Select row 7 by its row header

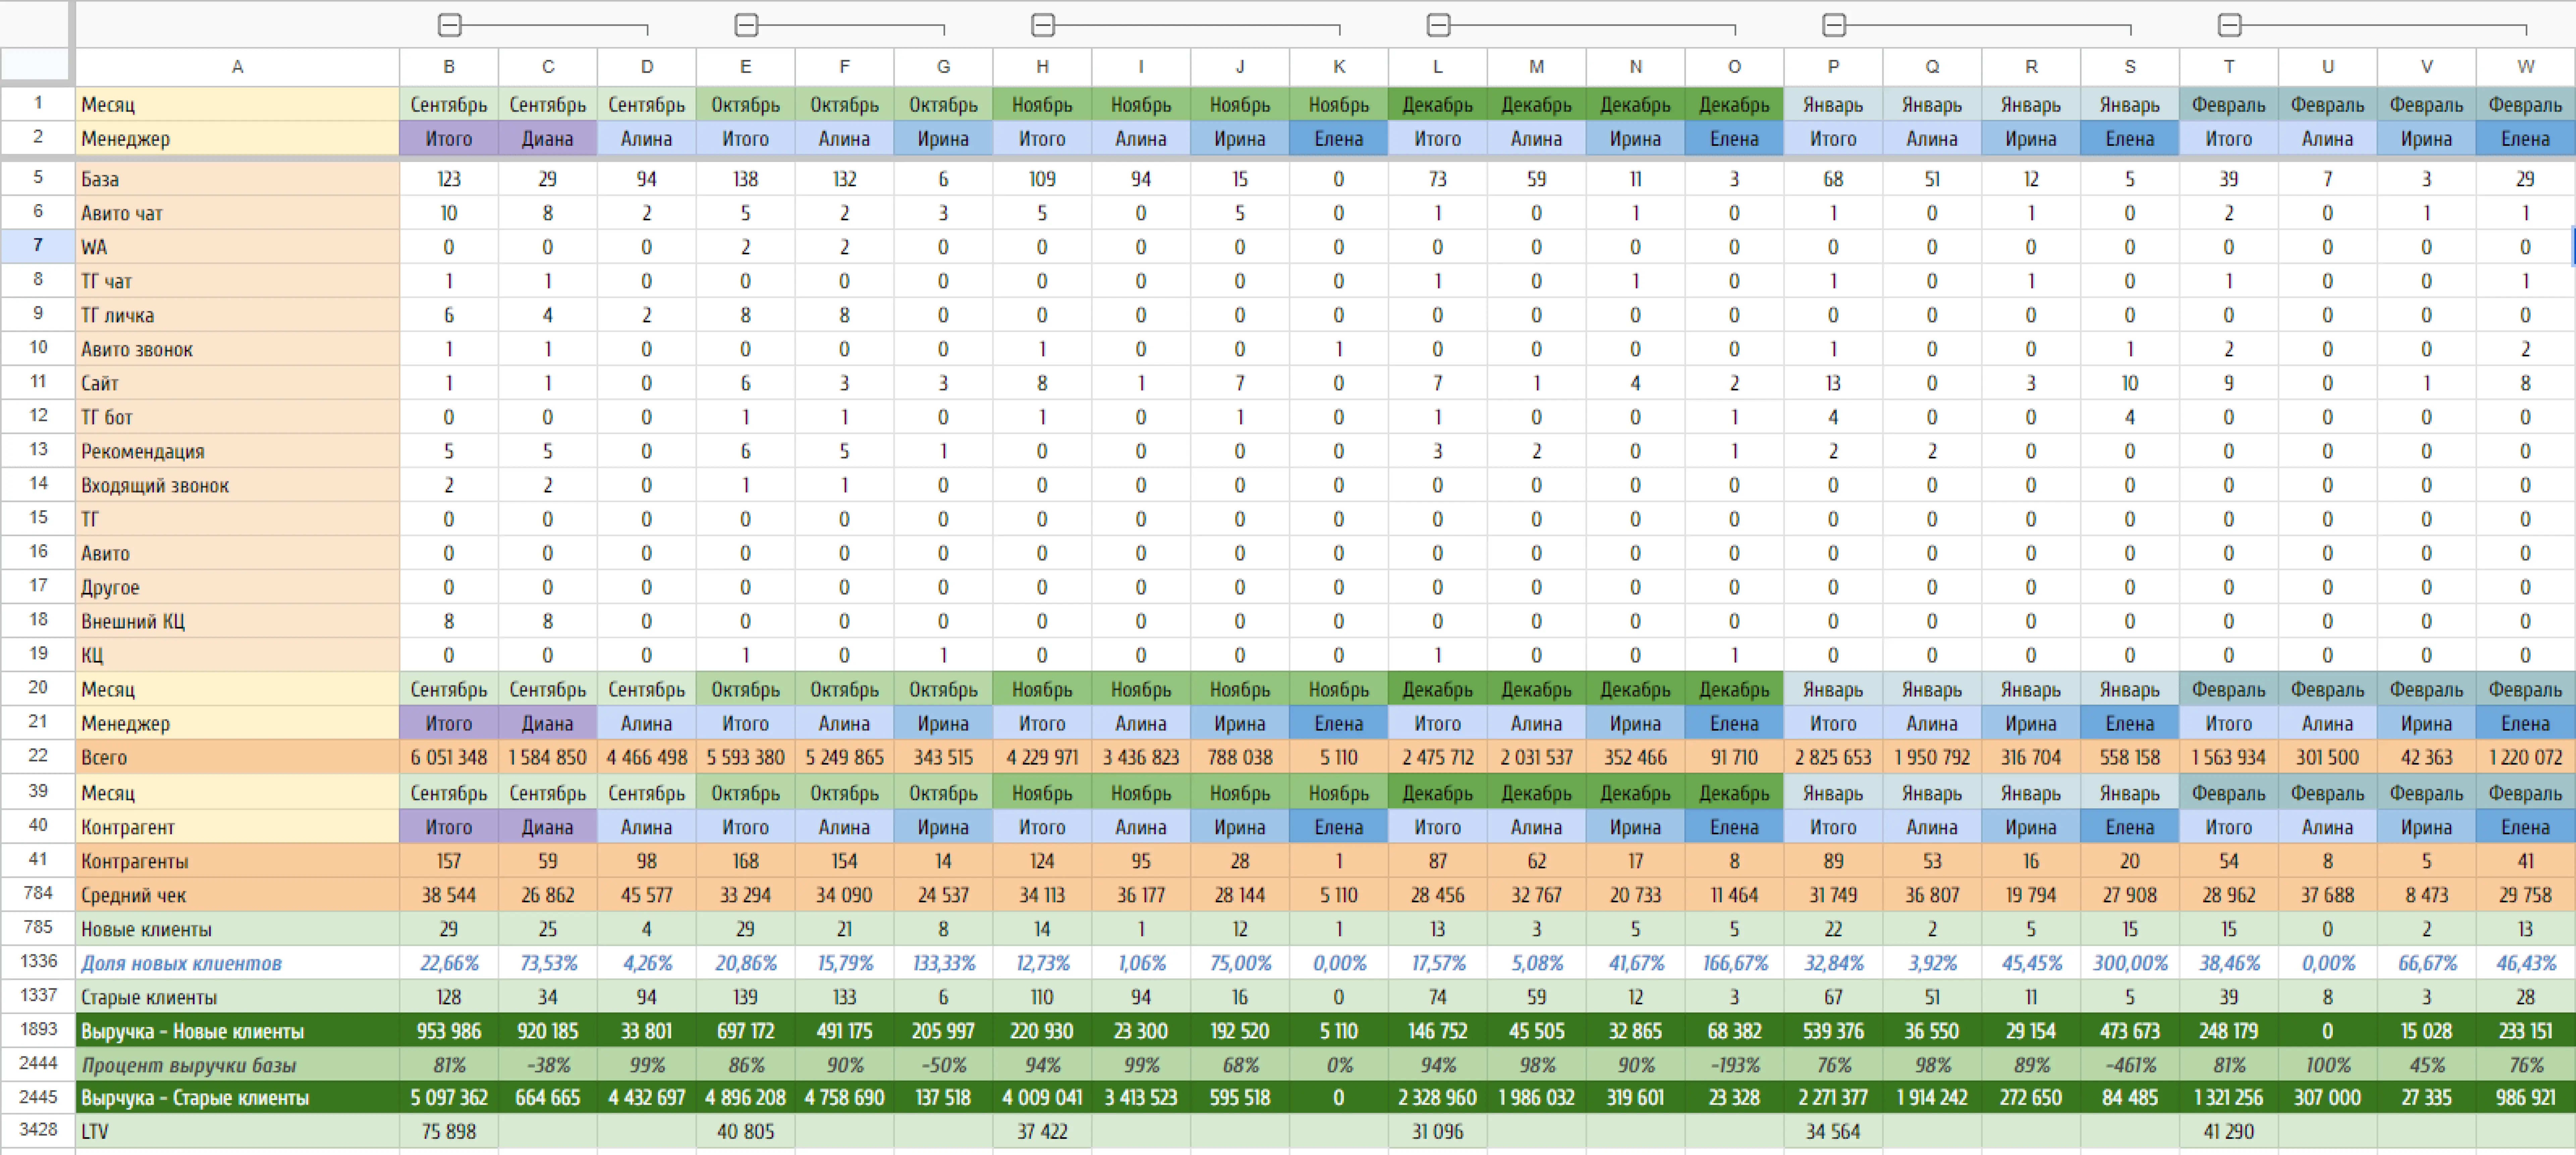pyautogui.click(x=38, y=247)
